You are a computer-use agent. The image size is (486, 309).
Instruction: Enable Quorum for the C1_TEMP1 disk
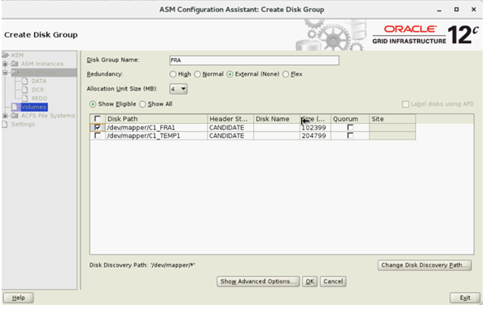(x=350, y=135)
